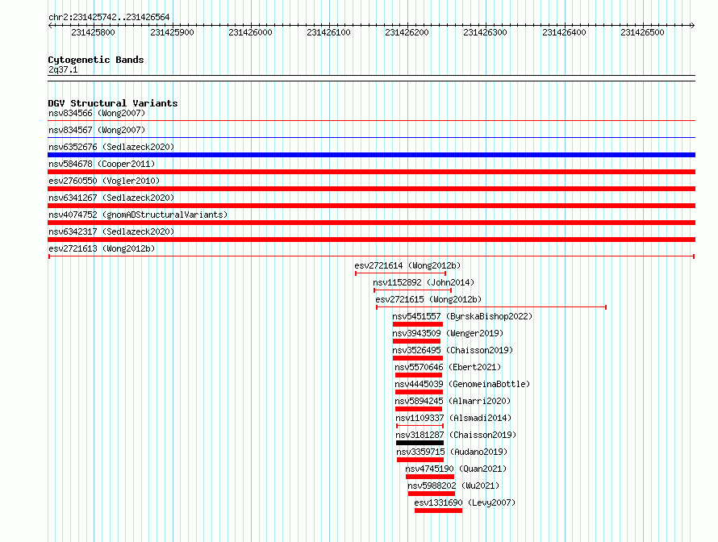Open nsv4074752 (gnomADStructuralVariants) label
This screenshot has width=718, height=542.
point(138,215)
